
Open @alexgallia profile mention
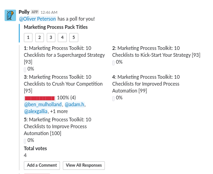[36, 111]
